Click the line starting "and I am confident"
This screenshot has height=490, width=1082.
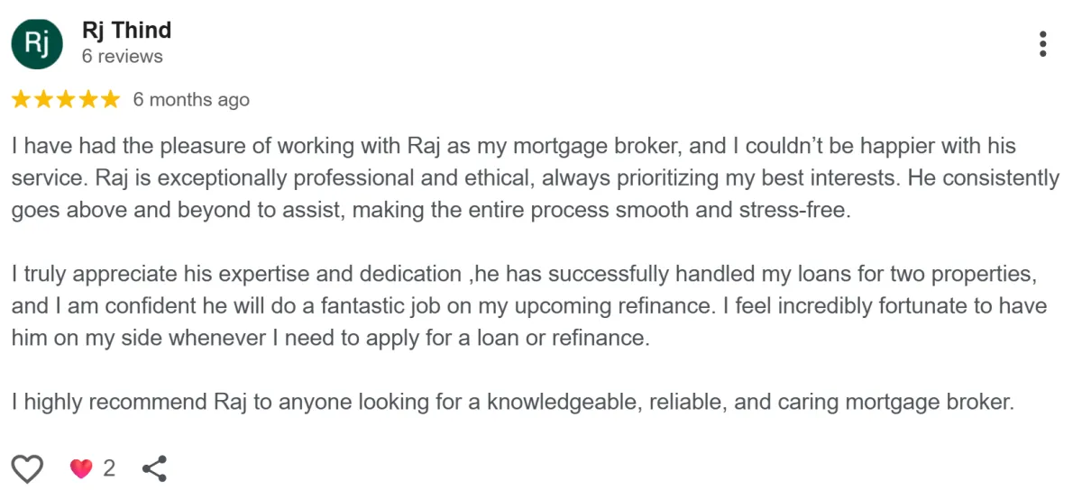[529, 306]
